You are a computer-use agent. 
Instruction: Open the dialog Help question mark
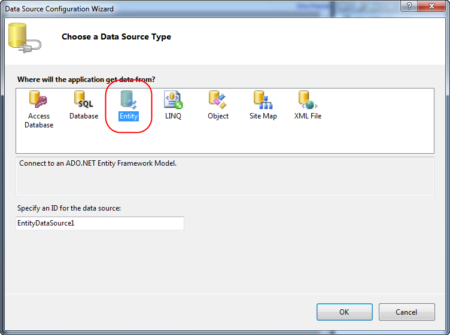point(409,6)
